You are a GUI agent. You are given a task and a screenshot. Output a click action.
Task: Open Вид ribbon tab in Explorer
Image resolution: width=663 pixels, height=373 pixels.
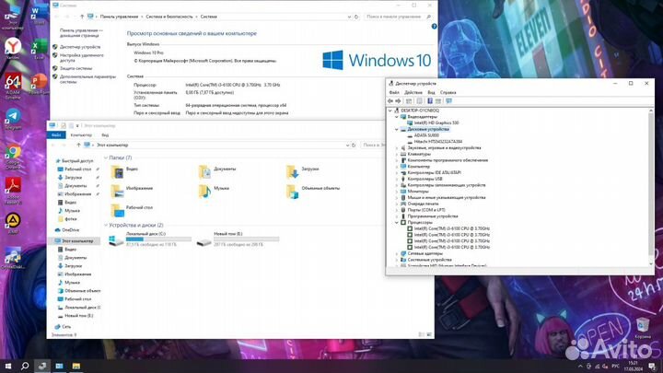(x=105, y=134)
